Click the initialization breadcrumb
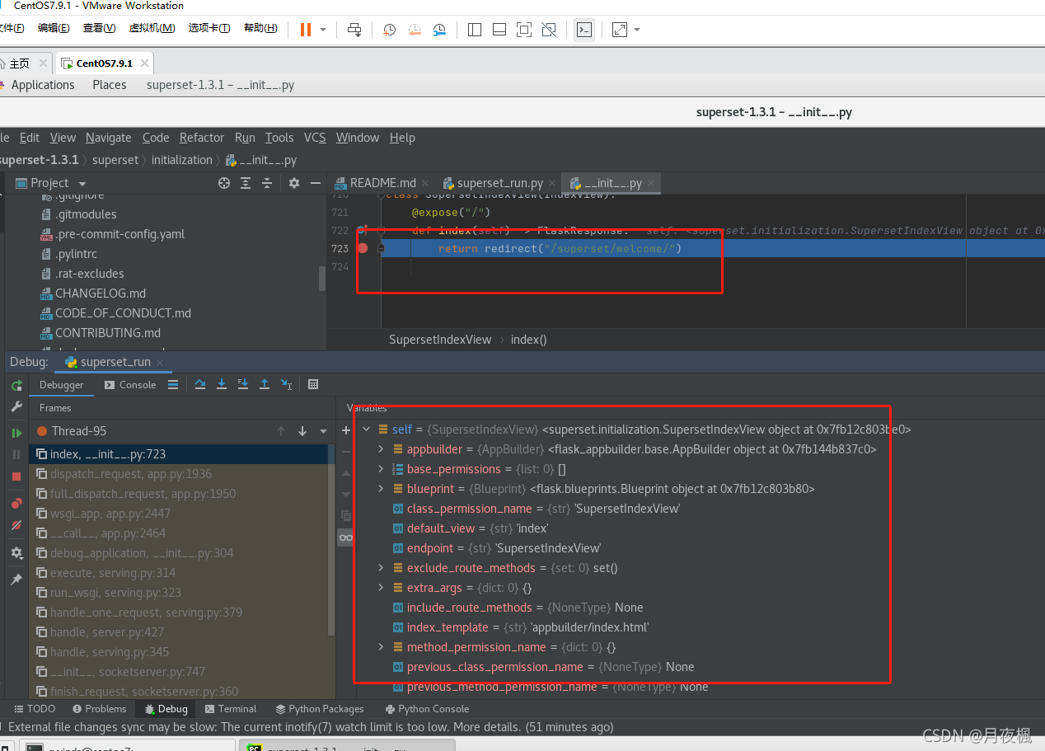 [181, 160]
